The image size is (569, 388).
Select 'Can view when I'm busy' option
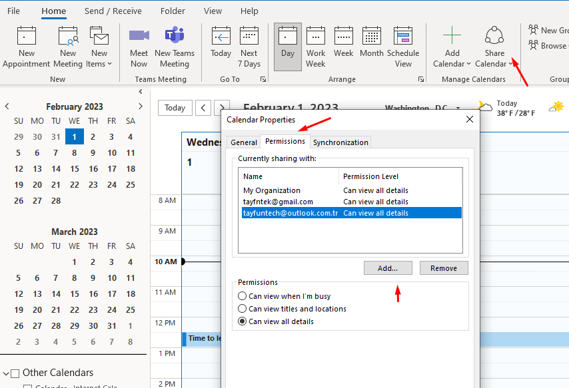click(243, 296)
